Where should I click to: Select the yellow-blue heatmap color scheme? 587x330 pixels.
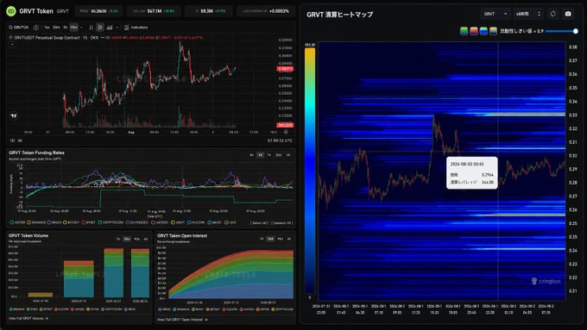coord(493,31)
